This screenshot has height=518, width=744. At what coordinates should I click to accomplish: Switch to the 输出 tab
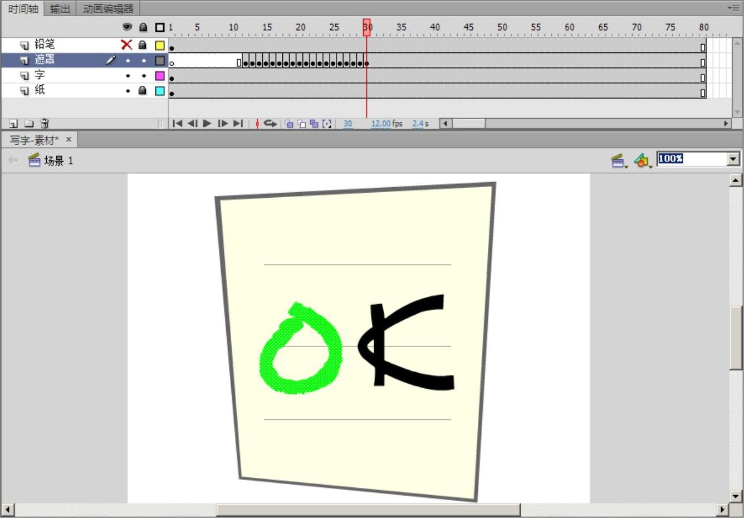coord(60,9)
